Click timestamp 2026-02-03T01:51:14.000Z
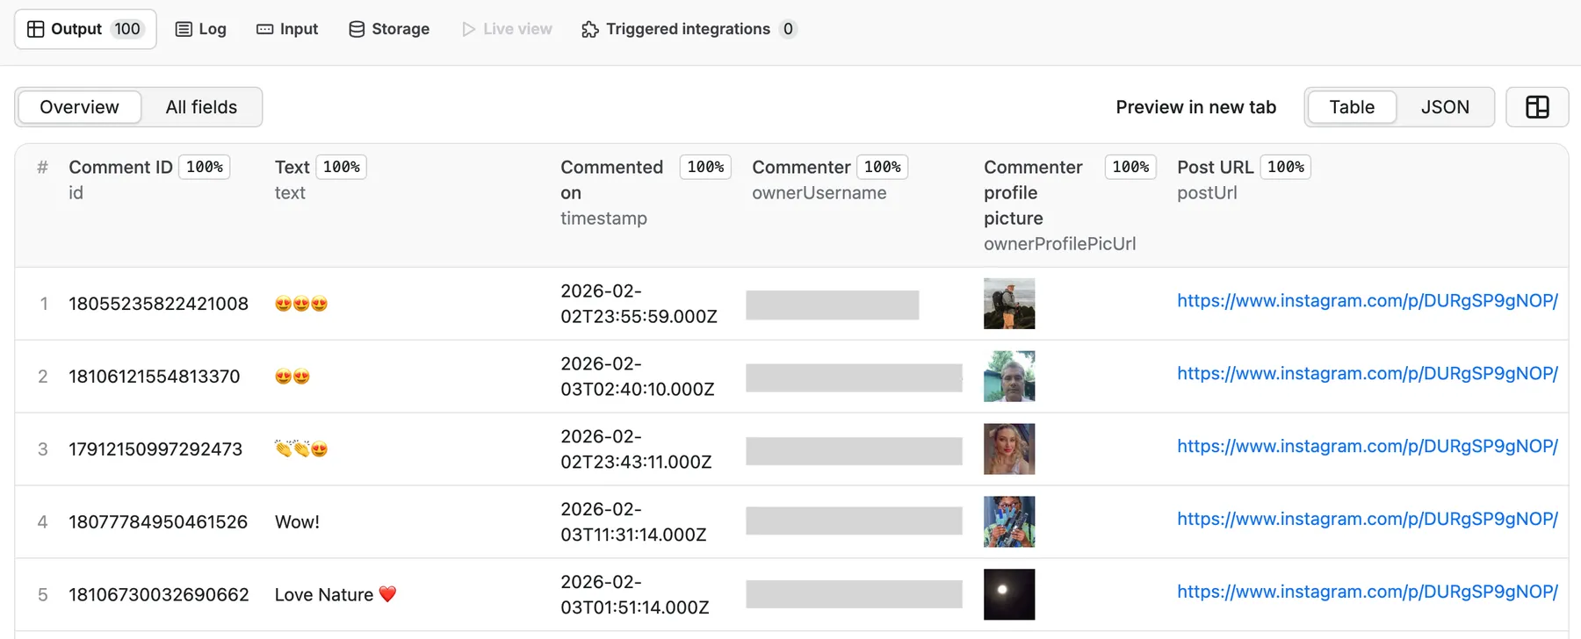Image resolution: width=1581 pixels, height=639 pixels. click(x=635, y=595)
